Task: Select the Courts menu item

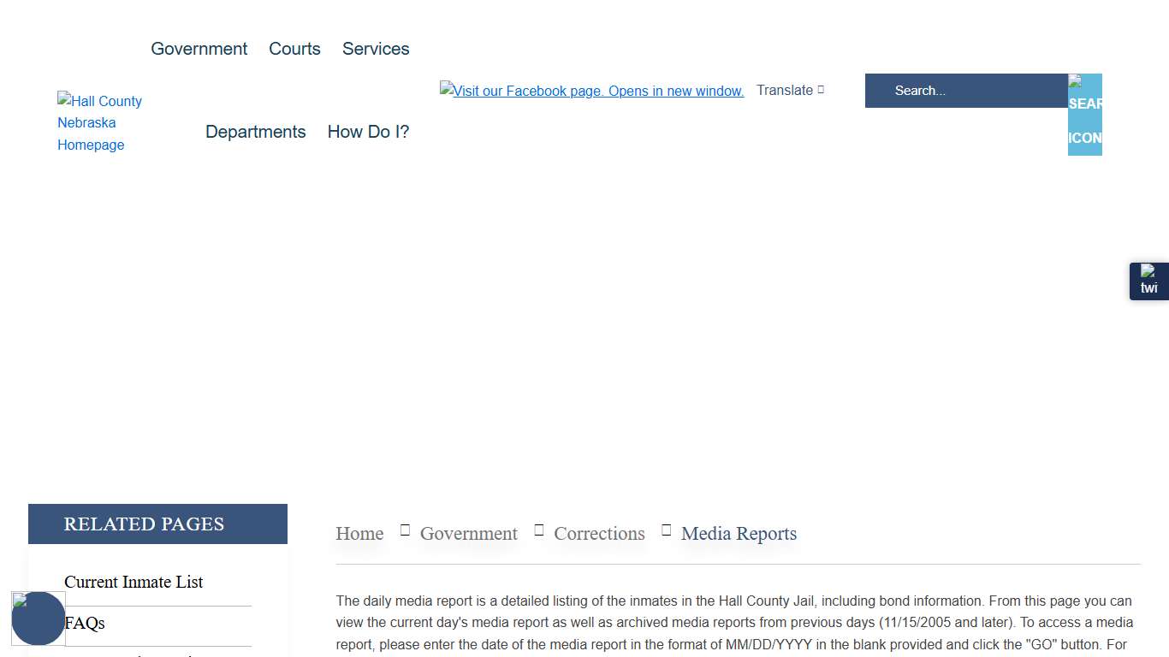Action: point(294,49)
